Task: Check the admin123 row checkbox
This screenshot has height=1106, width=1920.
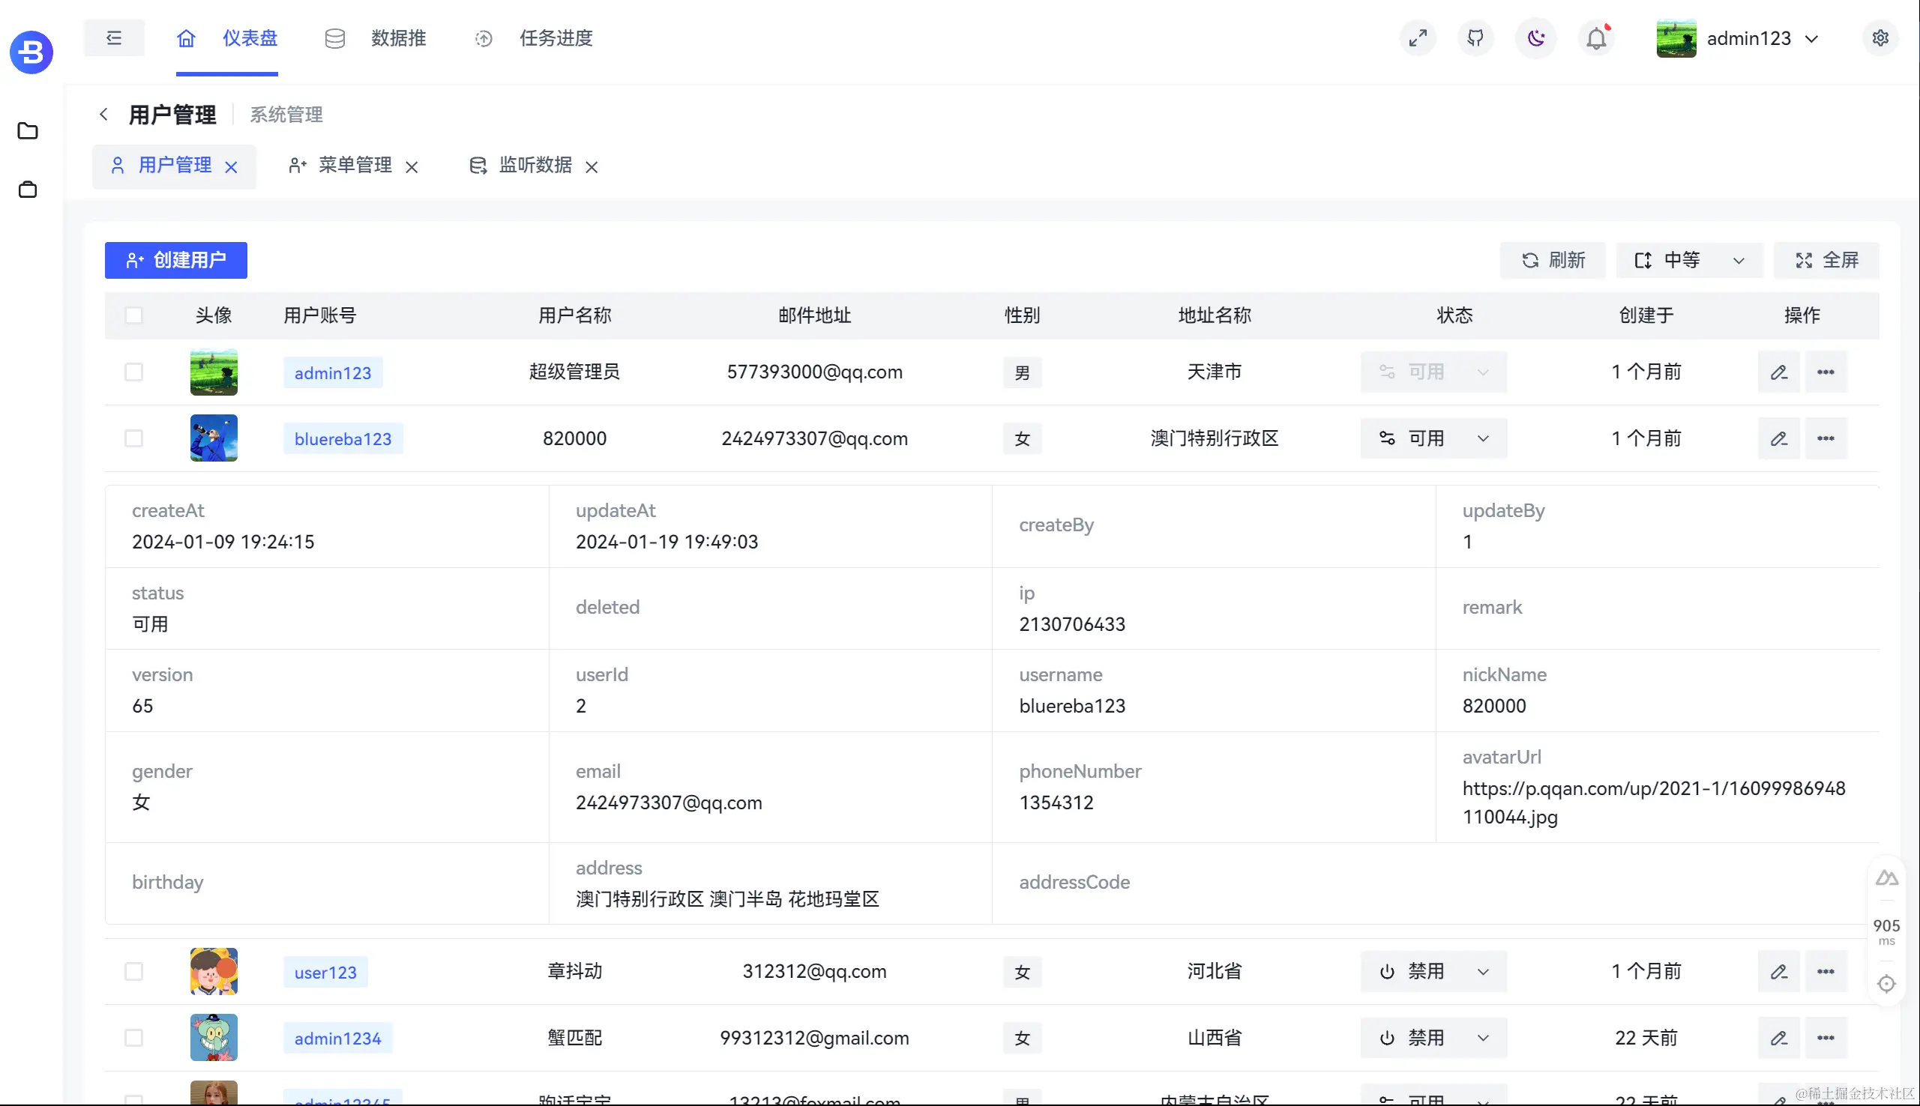Action: (133, 372)
